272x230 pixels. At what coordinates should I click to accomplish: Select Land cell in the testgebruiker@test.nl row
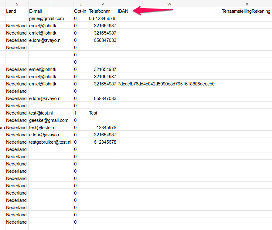(17, 142)
